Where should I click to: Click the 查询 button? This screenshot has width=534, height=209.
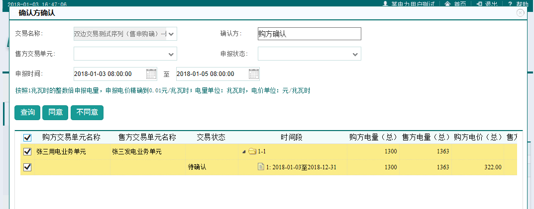(27, 113)
